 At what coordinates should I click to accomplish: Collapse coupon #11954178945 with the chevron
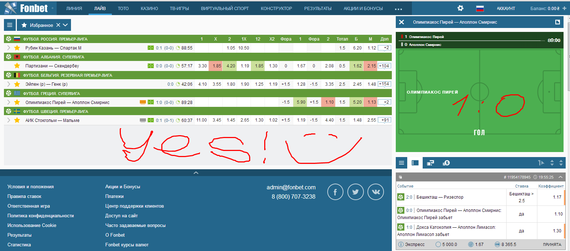560,177
